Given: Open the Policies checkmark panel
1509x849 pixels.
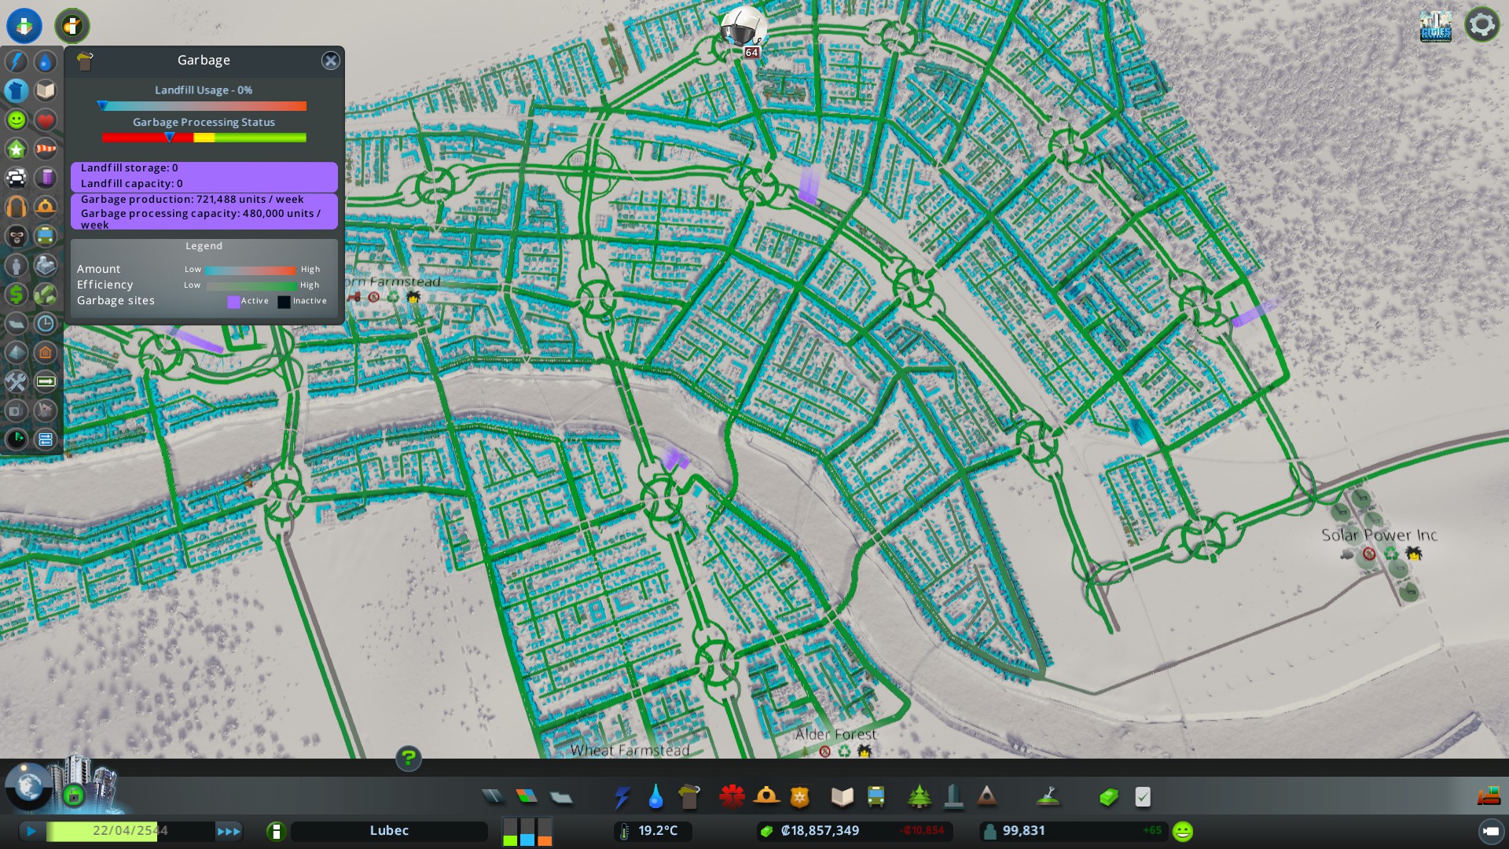Looking at the screenshot, I should tap(1143, 797).
